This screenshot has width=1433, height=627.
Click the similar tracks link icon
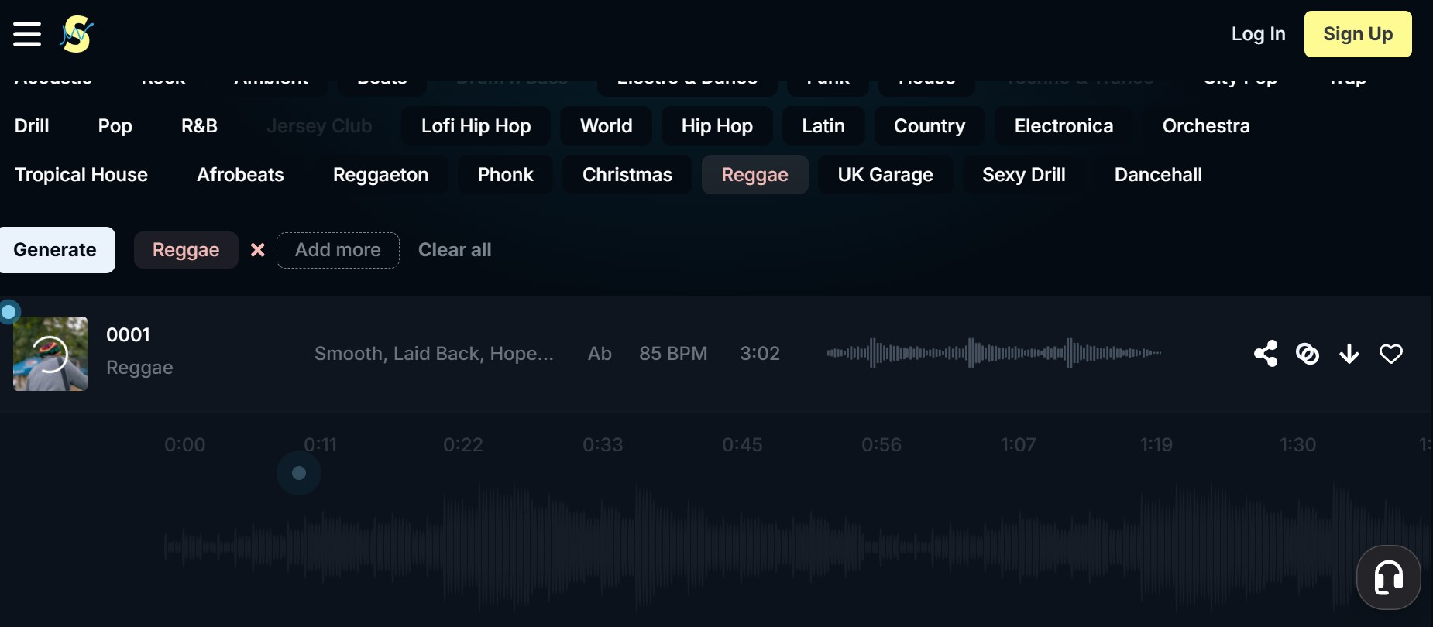[x=1308, y=354]
